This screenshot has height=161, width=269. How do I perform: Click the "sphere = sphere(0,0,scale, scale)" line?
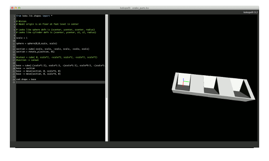pos(37,43)
